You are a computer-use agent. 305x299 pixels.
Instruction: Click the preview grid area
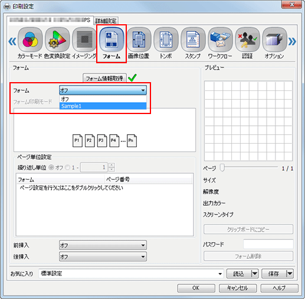pyautogui.click(x=248, y=121)
